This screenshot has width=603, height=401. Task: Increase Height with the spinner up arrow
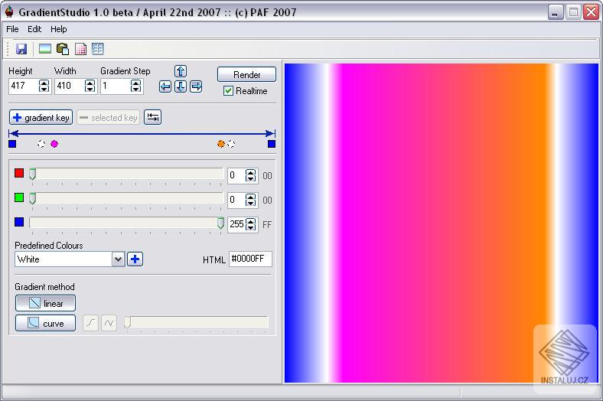coord(44,83)
